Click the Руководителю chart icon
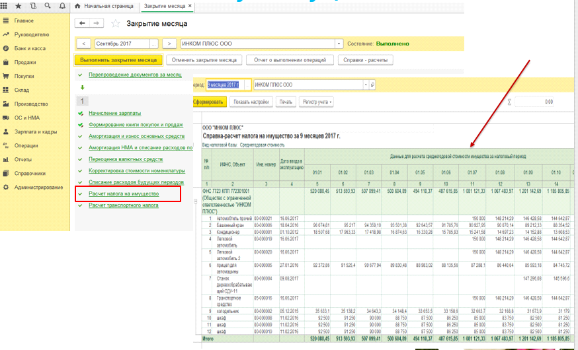Image resolution: width=578 pixels, height=350 pixels. [x=6, y=34]
